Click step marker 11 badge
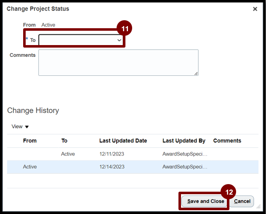 [x=125, y=28]
